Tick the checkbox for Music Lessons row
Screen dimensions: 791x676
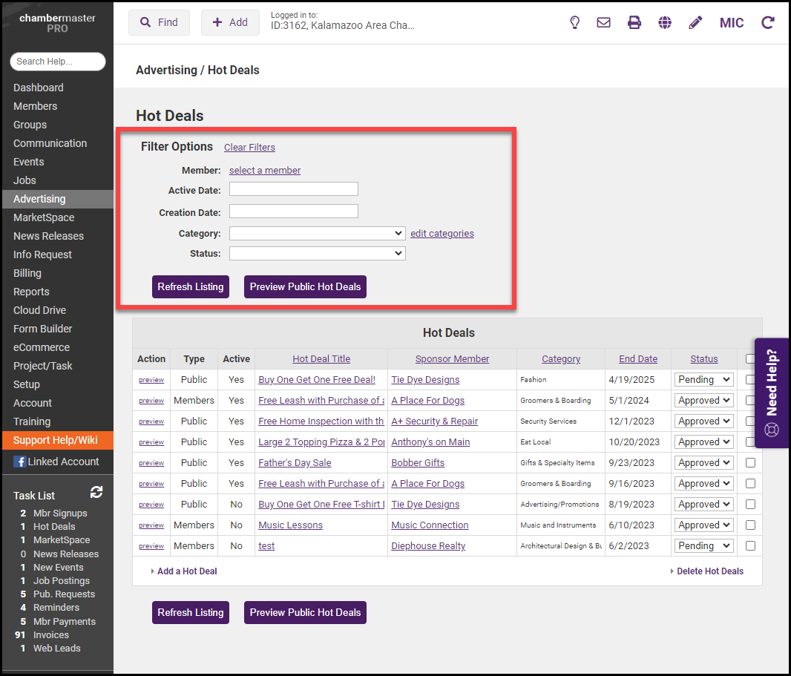(750, 525)
